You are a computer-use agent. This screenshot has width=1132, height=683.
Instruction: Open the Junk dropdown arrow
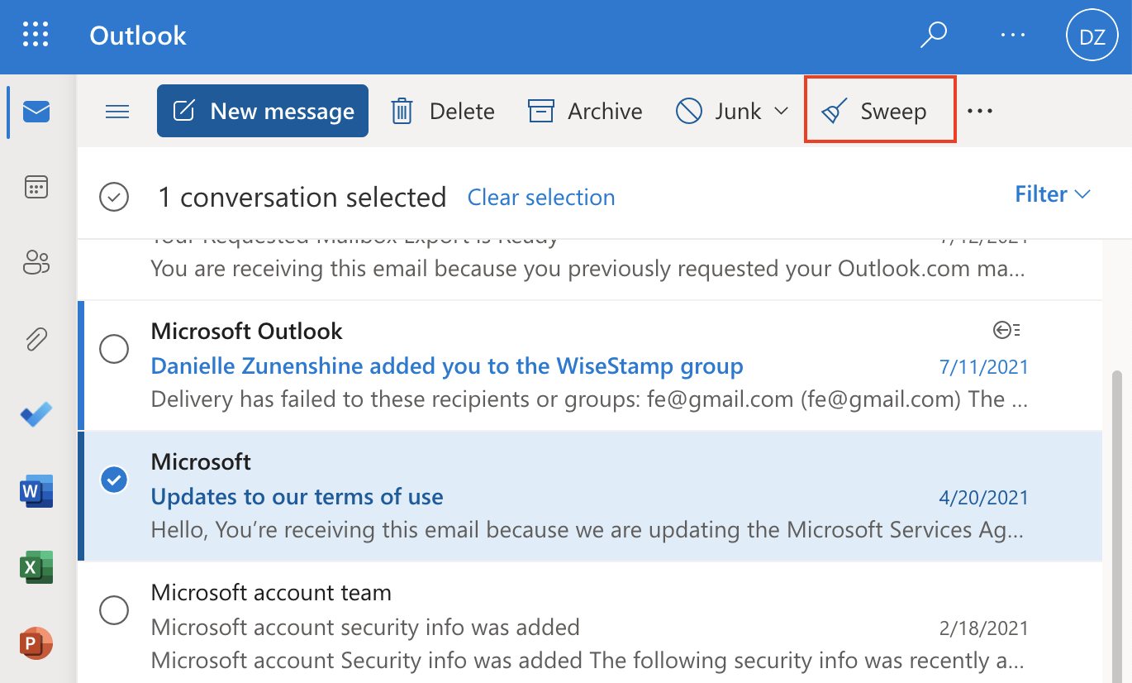(x=780, y=111)
